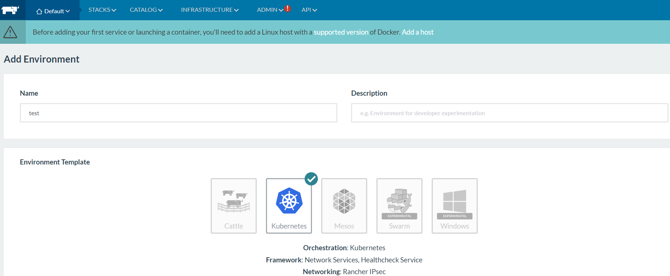Click the 'Networking: Rancher IPsec' text
Image resolution: width=670 pixels, height=276 pixels.
pos(344,272)
